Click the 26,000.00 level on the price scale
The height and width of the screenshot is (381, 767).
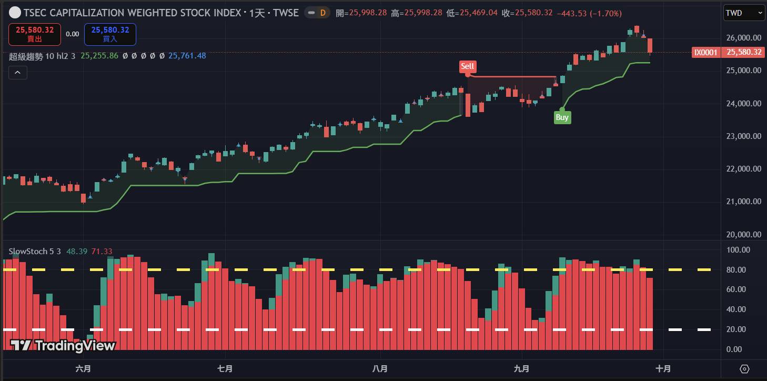click(x=743, y=38)
